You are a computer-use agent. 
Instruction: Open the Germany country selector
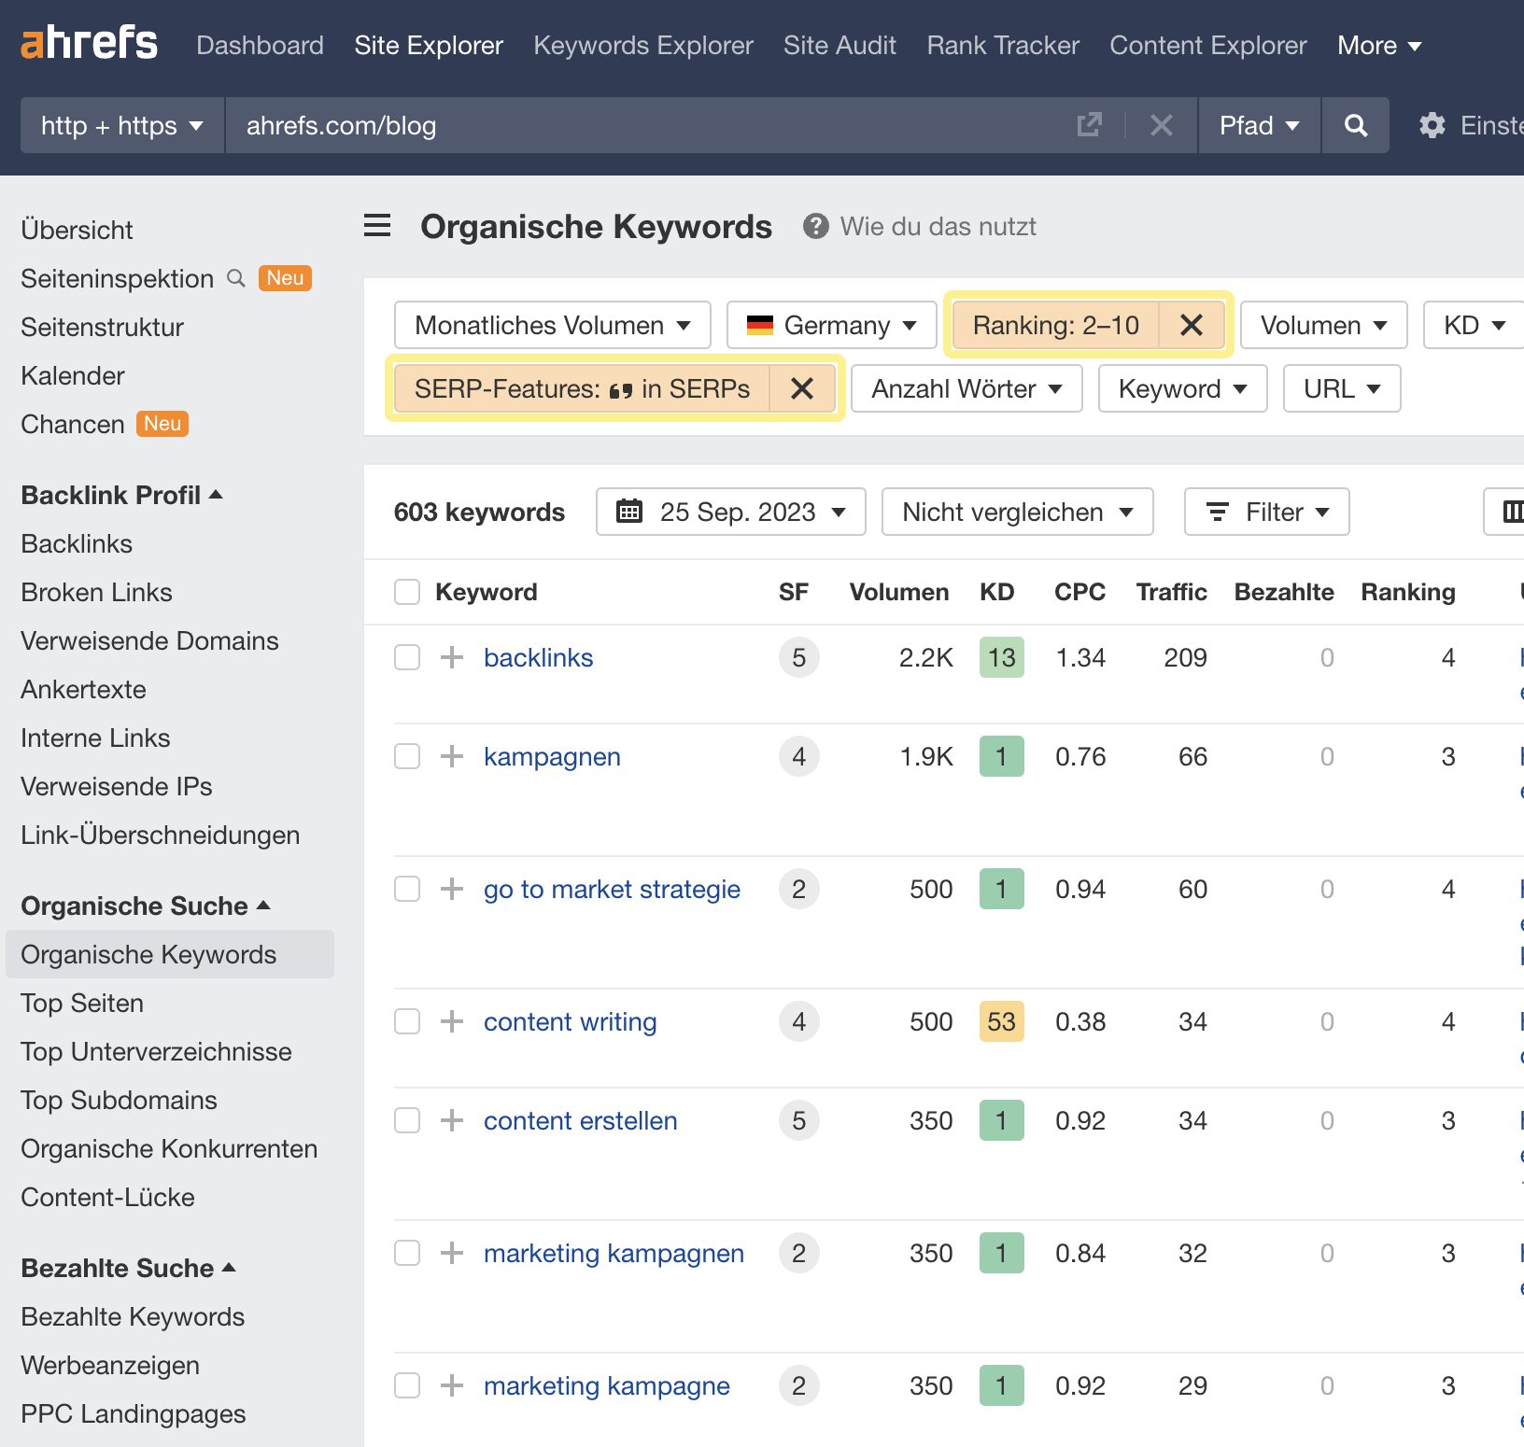click(830, 325)
